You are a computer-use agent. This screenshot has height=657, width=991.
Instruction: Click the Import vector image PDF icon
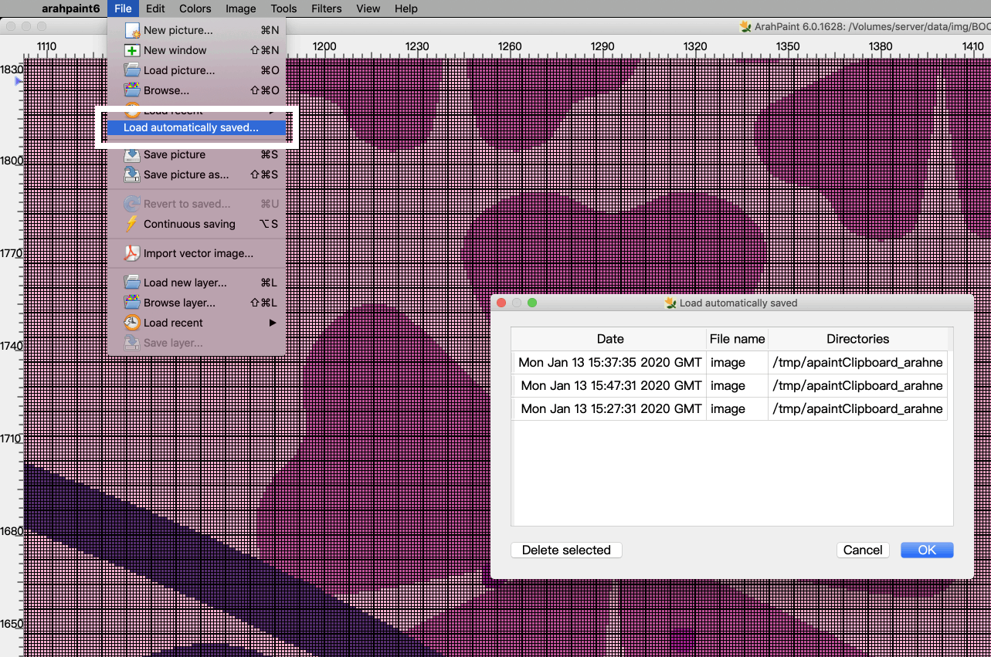(132, 253)
